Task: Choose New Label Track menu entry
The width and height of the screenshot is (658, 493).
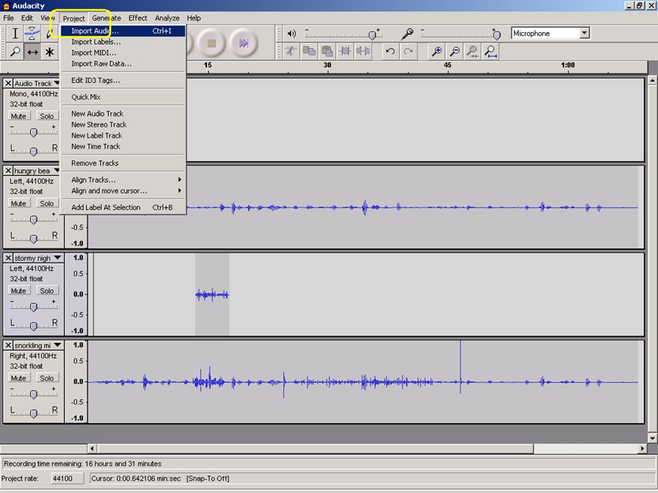Action: [123, 136]
